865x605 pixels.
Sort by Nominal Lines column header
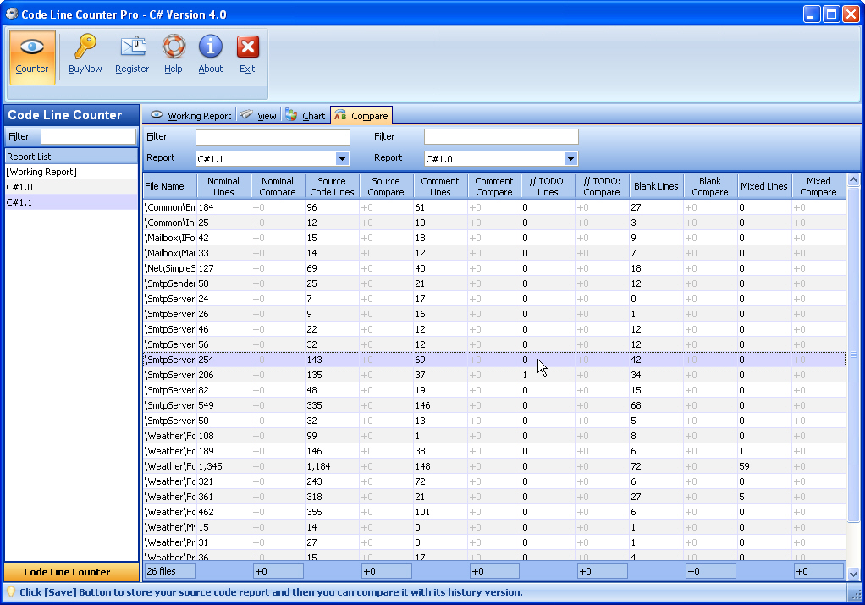coord(223,186)
